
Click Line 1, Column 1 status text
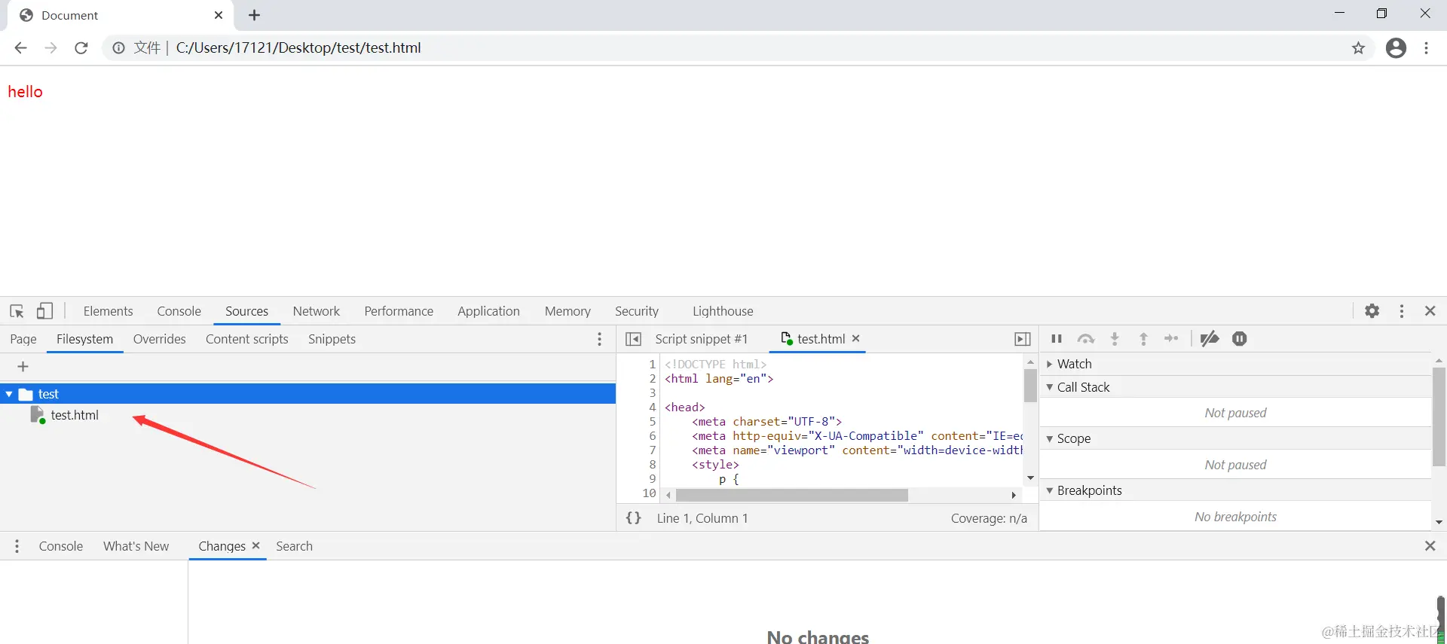[702, 518]
